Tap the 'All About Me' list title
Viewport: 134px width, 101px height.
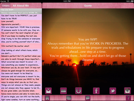tap(21, 6)
